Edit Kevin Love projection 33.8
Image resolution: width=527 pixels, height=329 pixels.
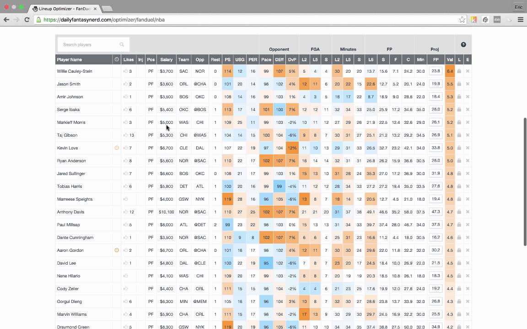(436, 148)
